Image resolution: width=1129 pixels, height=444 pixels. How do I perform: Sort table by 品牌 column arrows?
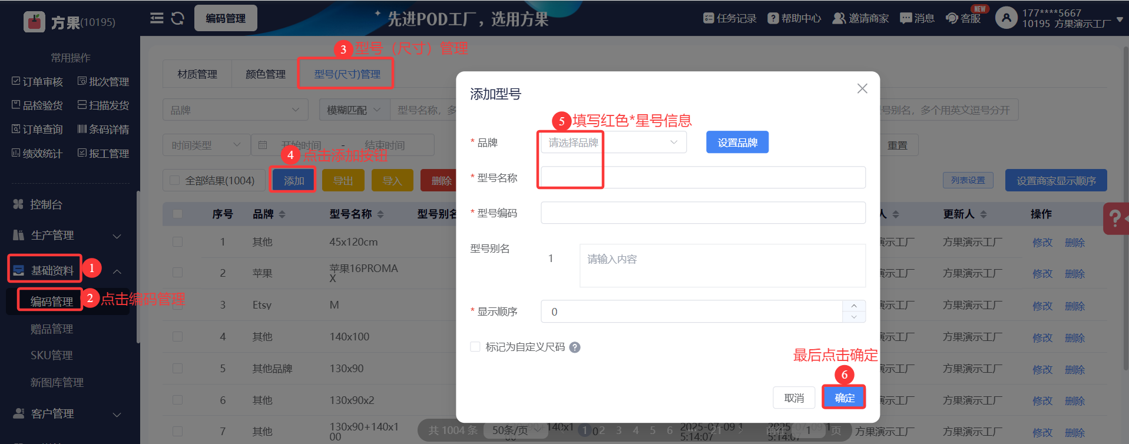tap(282, 214)
